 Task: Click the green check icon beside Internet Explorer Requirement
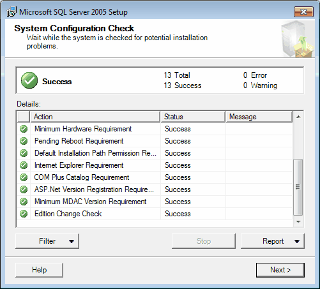(24, 165)
